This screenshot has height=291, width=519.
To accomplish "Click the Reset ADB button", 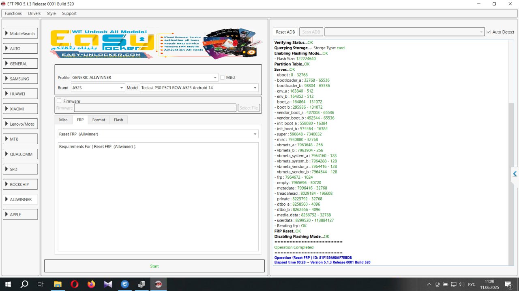I will (285, 32).
